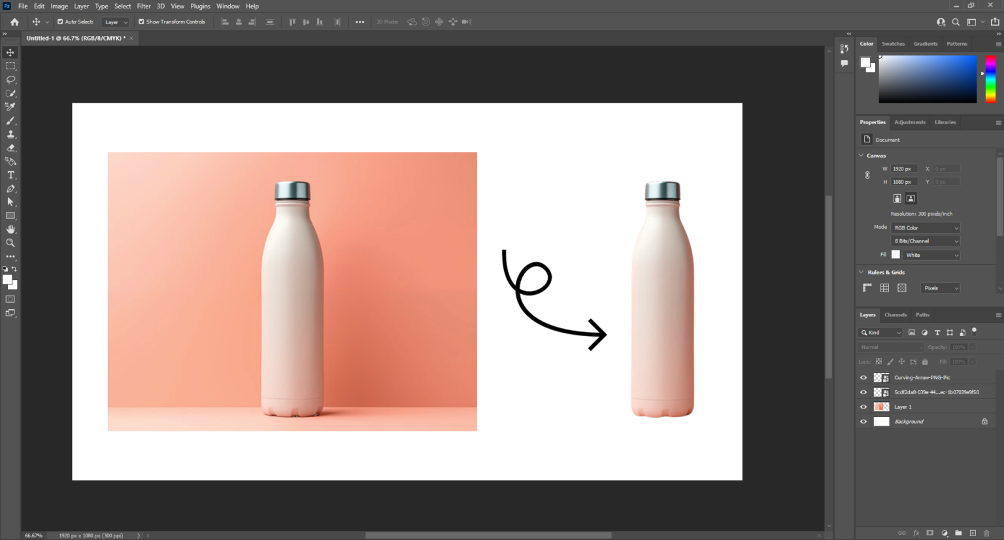1004x540 pixels.
Task: Click the canvas width input field
Action: pos(904,168)
